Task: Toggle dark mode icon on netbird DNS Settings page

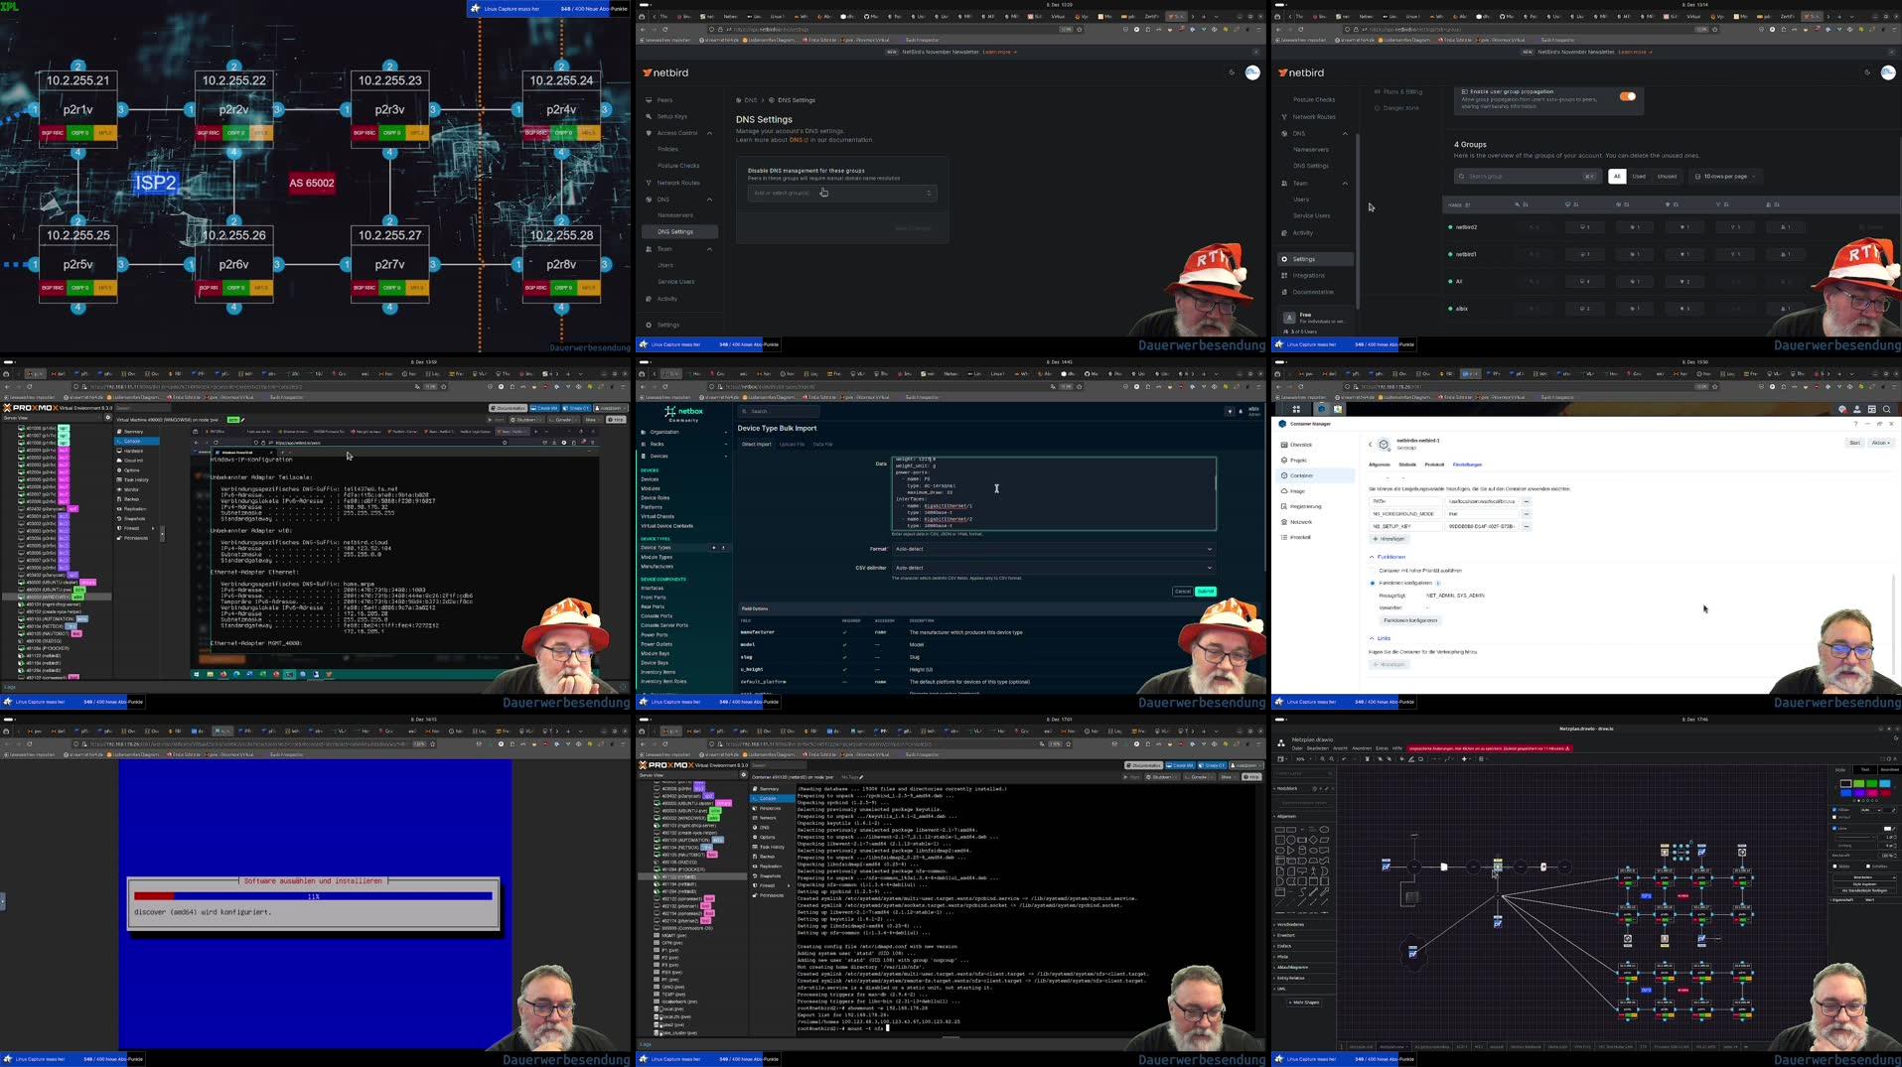Action: 1232,72
